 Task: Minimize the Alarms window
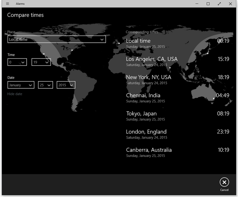click(197, 4)
